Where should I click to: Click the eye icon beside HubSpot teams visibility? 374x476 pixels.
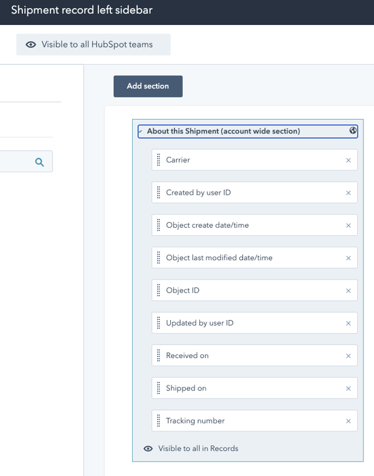31,45
